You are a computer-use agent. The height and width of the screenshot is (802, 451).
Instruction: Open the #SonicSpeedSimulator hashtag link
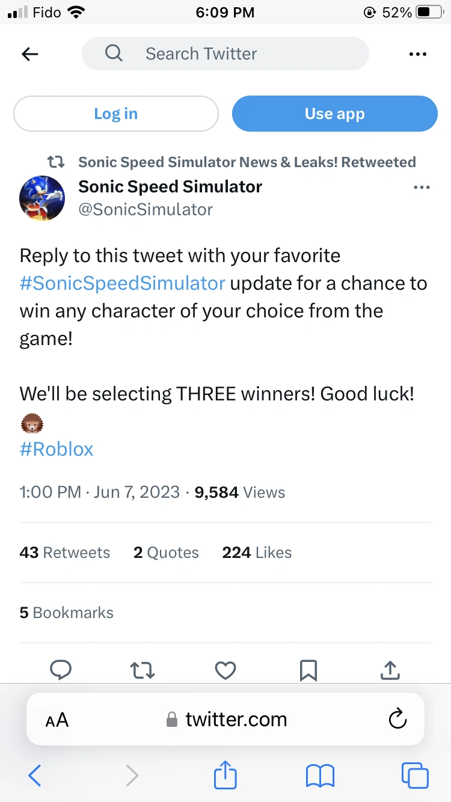coord(123,283)
